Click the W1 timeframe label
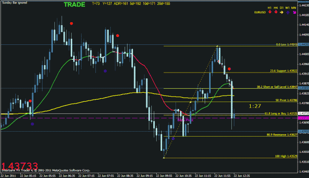 point(288,8)
